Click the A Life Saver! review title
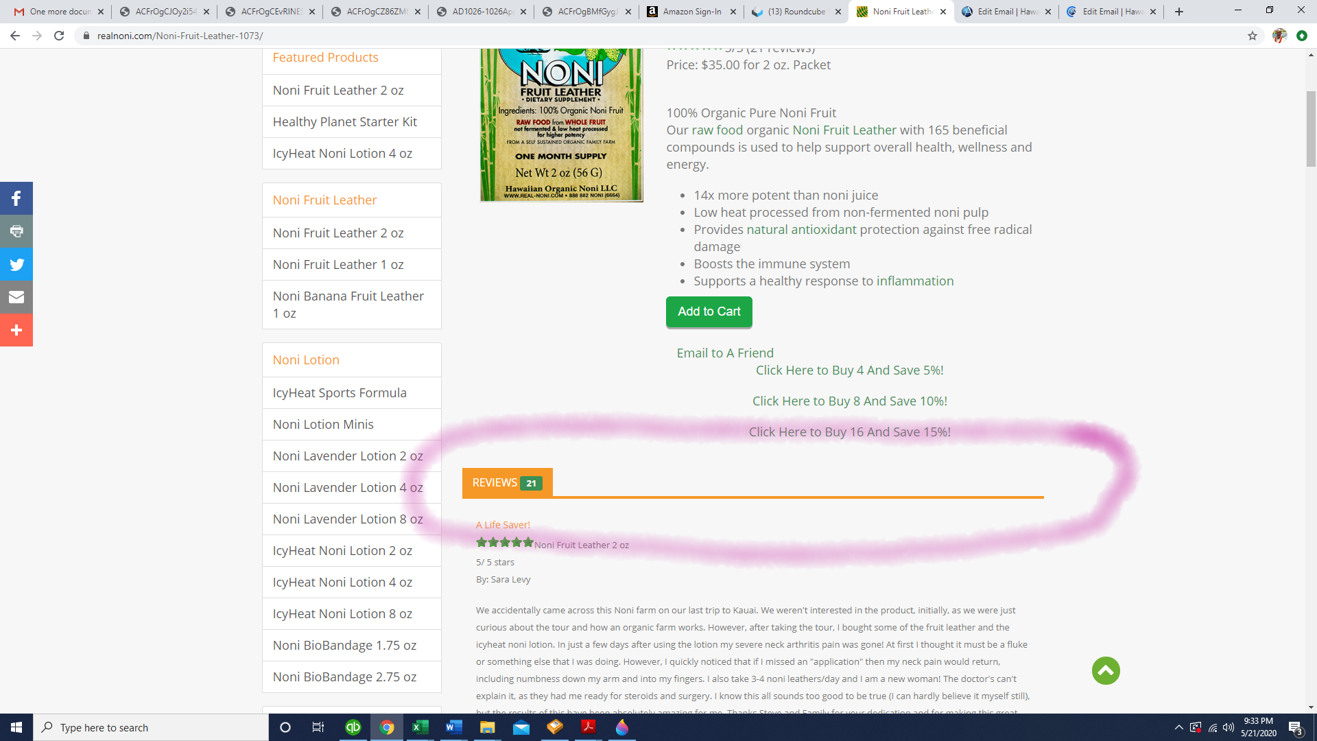This screenshot has height=741, width=1317. (x=503, y=525)
